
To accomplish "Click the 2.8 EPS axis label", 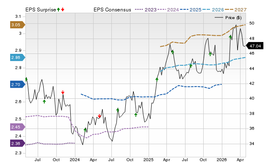I will point(18,68).
